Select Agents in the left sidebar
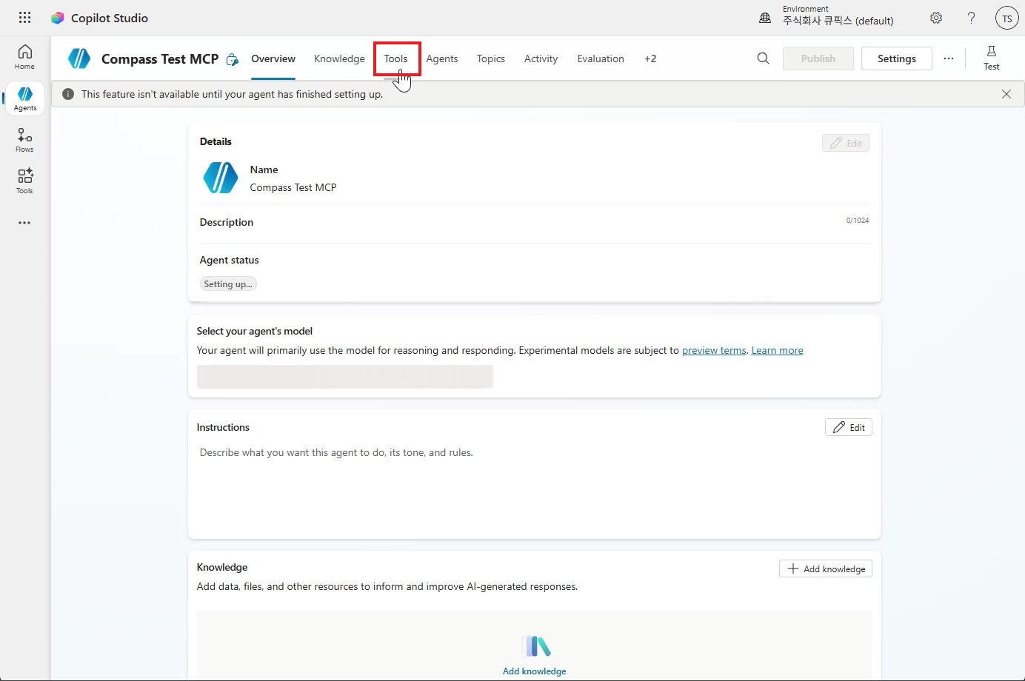Screen dimensions: 1025x681 24,98
